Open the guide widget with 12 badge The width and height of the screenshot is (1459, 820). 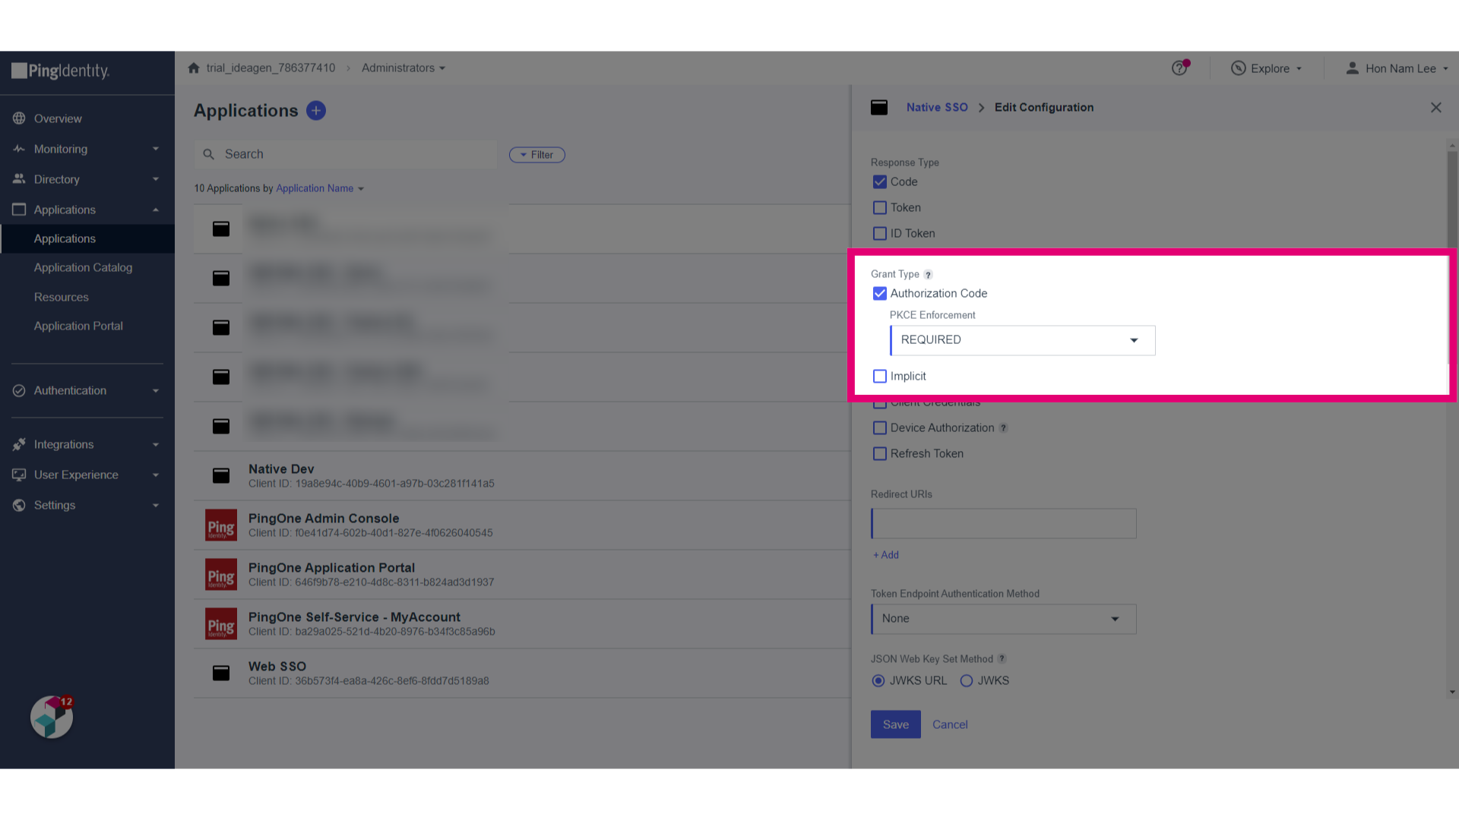(52, 717)
